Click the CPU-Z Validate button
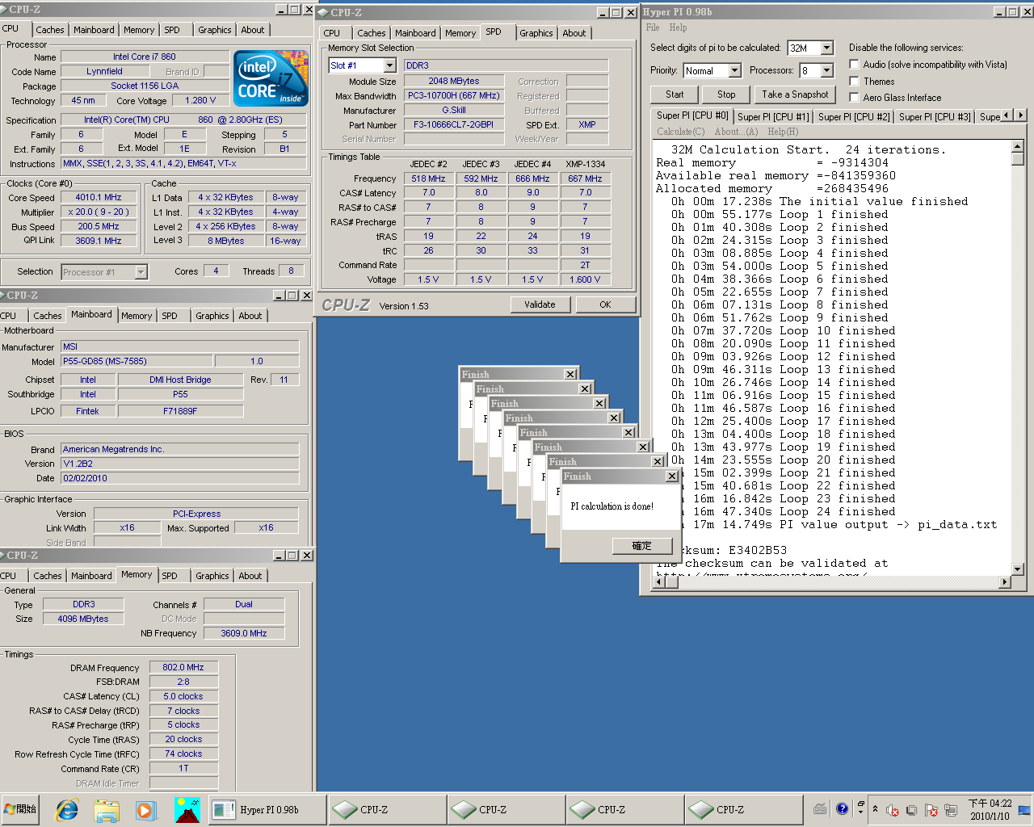The height and width of the screenshot is (827, 1034). point(540,304)
